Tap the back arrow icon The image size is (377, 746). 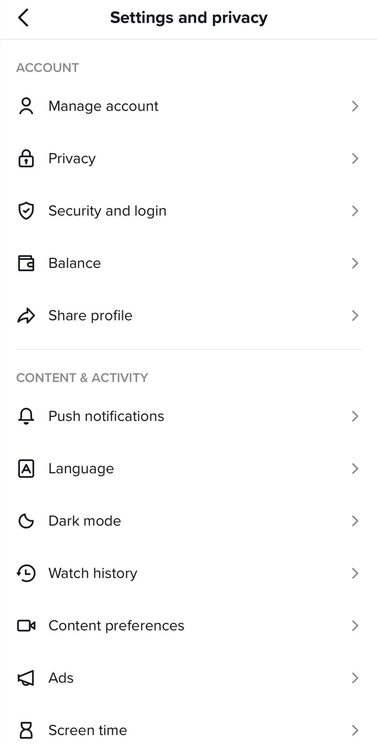23,17
